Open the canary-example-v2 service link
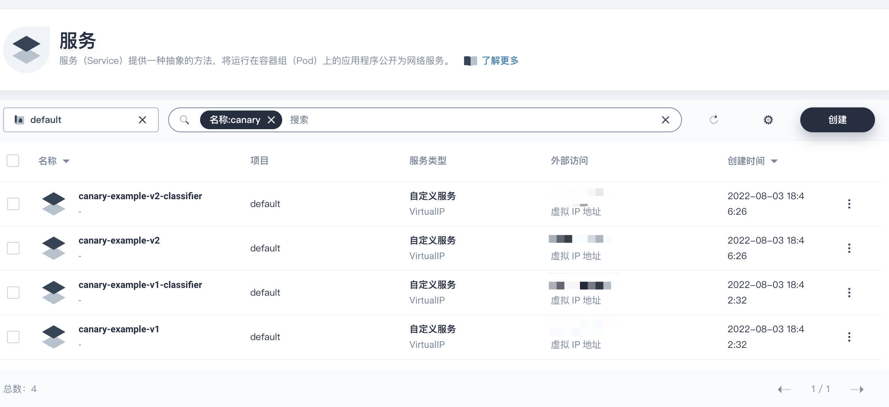The image size is (889, 407). [119, 240]
